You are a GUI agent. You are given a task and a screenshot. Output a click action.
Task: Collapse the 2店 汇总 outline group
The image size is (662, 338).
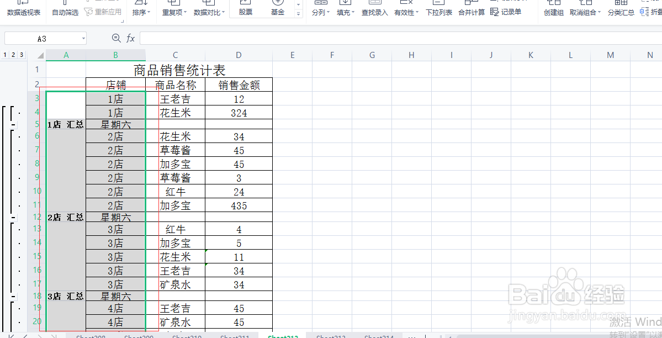pos(13,218)
